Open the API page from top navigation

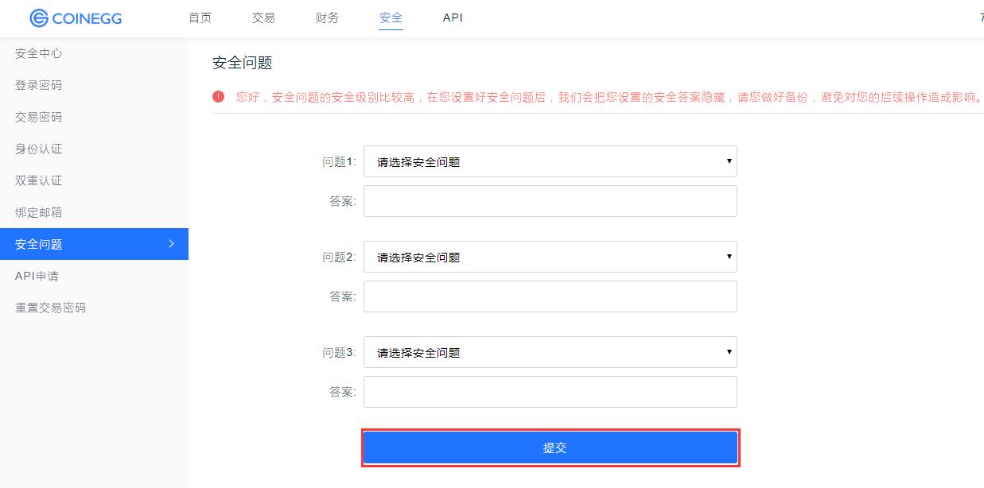pos(452,17)
